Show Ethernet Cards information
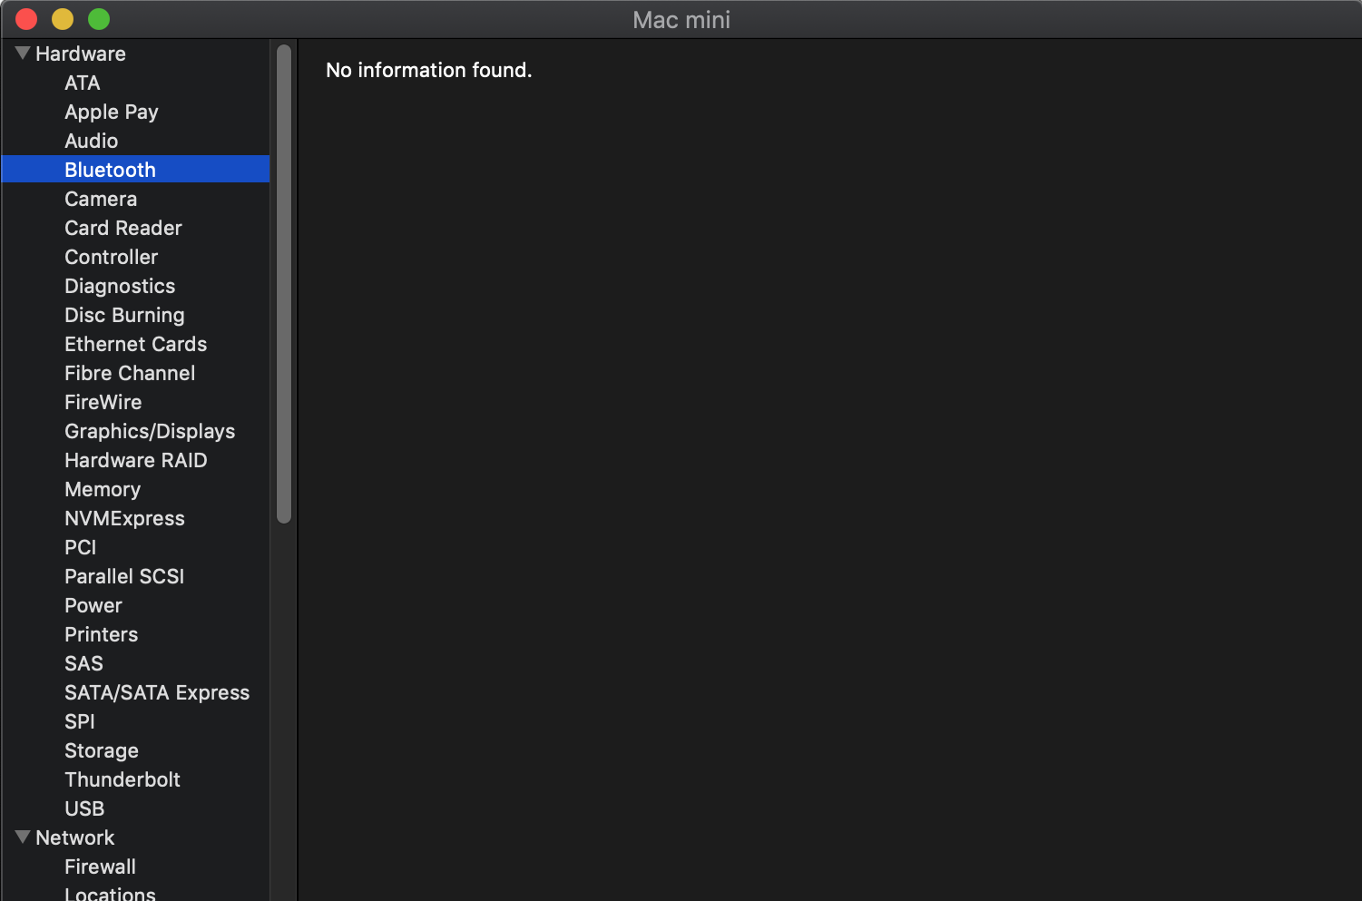 tap(136, 344)
